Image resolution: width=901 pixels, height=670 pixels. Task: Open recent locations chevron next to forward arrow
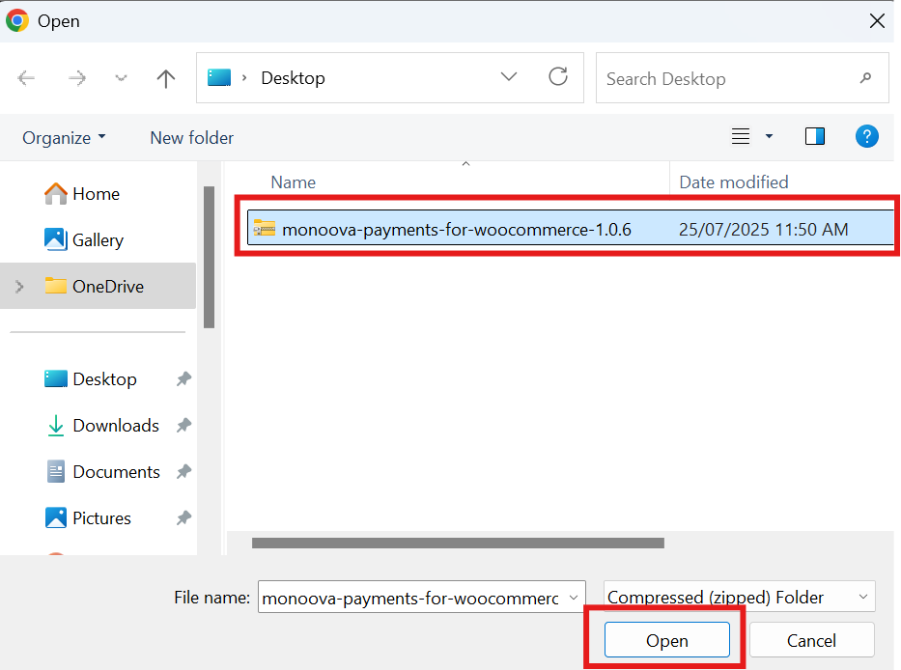pyautogui.click(x=121, y=77)
